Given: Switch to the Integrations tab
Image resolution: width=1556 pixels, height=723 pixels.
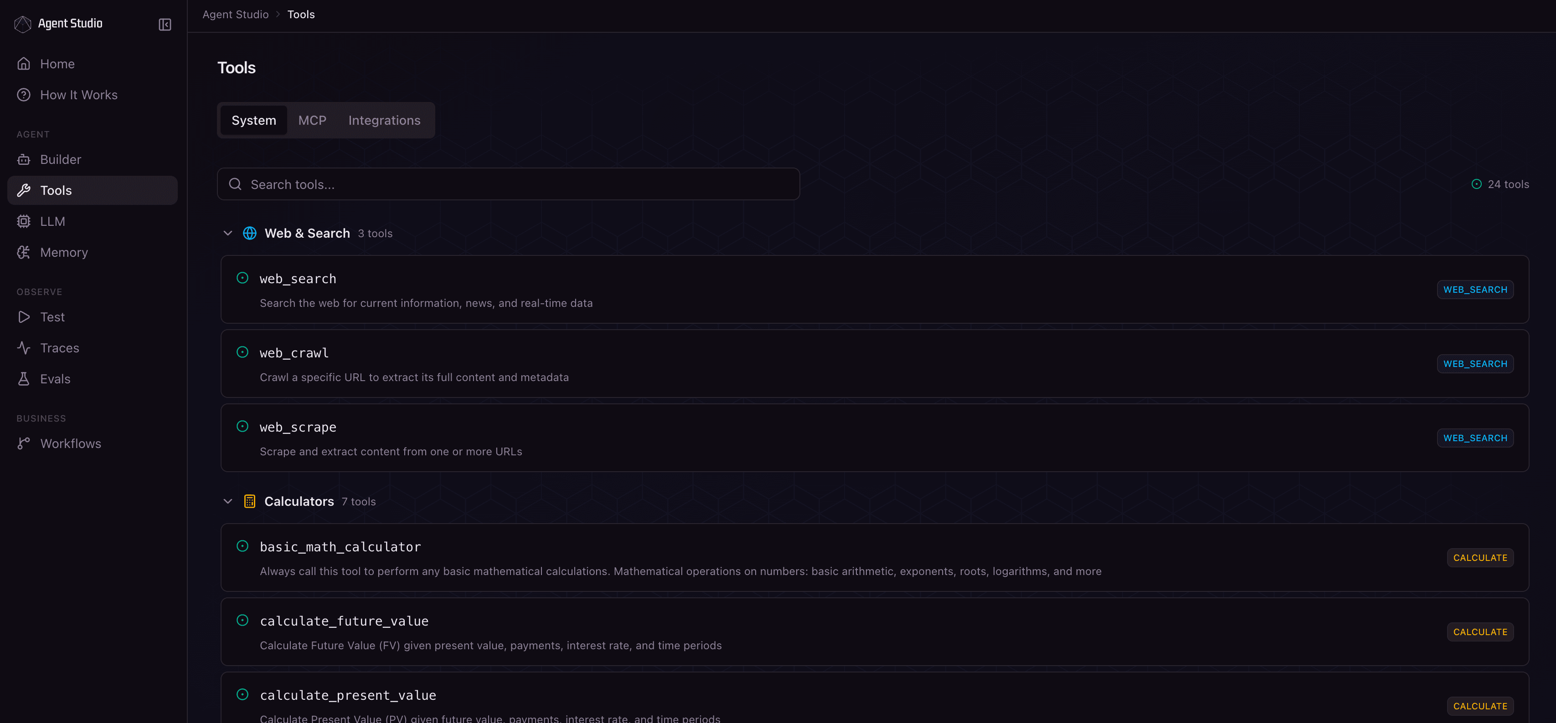Looking at the screenshot, I should point(384,120).
